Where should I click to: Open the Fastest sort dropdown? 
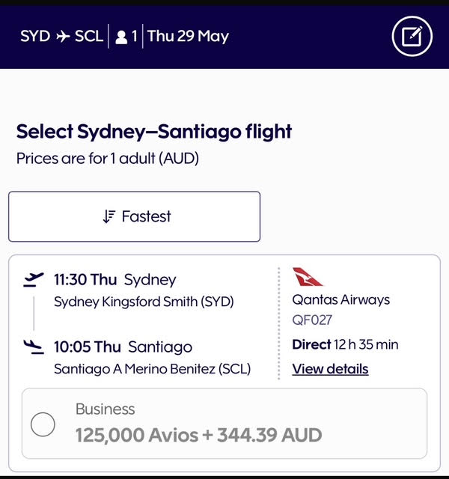click(135, 216)
